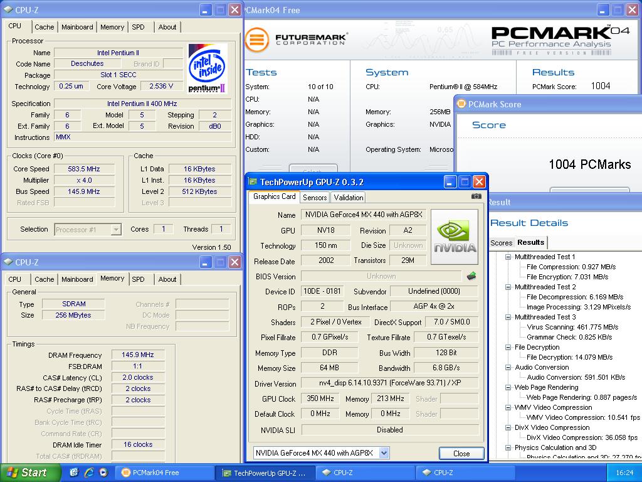
Task: Collapse Multithreaded Test 2 tree node
Action: click(x=508, y=287)
